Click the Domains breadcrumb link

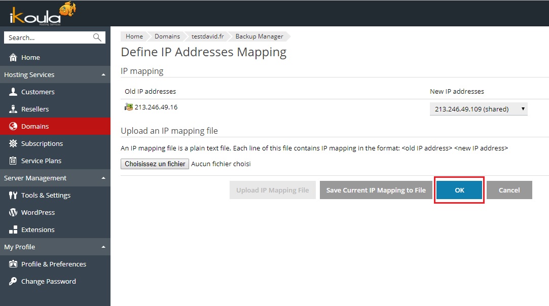click(x=167, y=36)
